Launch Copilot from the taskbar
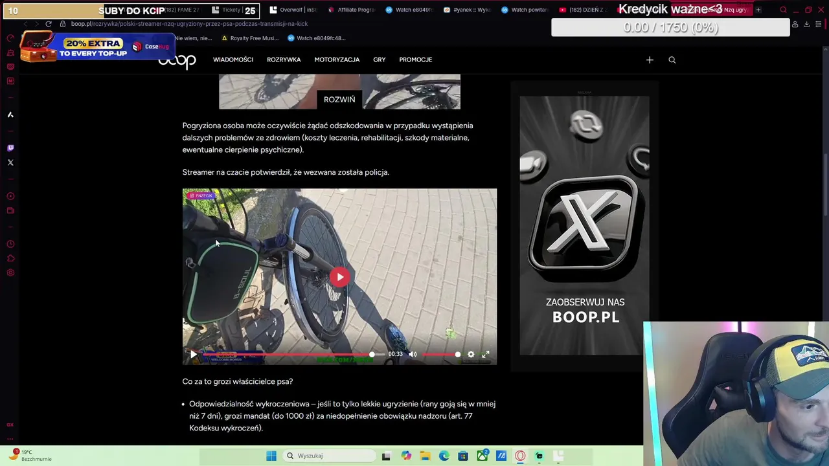The width and height of the screenshot is (829, 466). (406, 456)
